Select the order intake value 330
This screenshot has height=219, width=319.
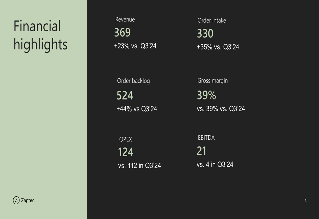click(205, 34)
